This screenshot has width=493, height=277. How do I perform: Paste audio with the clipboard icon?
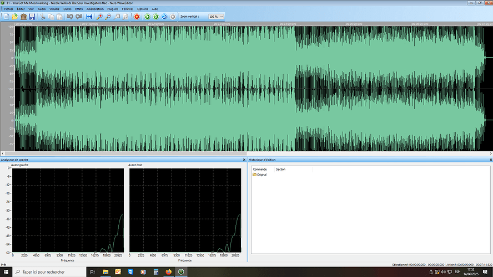coord(59,17)
